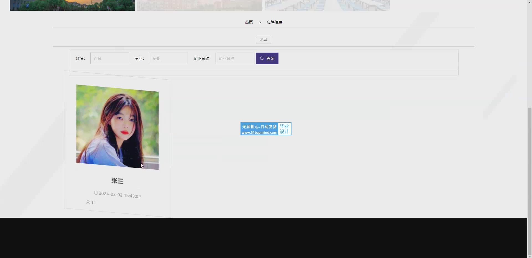This screenshot has height=258, width=532.
Task: Click the banner image with blue tables
Action: tap(328, 5)
